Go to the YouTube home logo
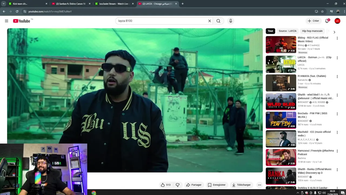 [22, 21]
